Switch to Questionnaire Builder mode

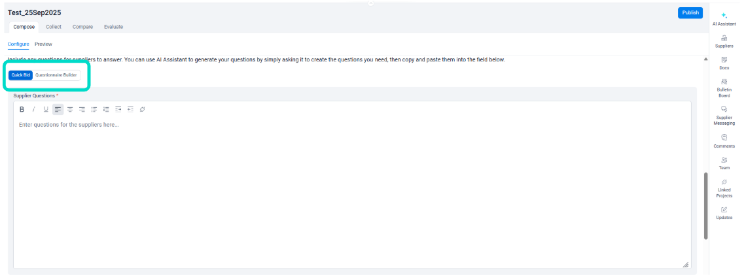[56, 75]
